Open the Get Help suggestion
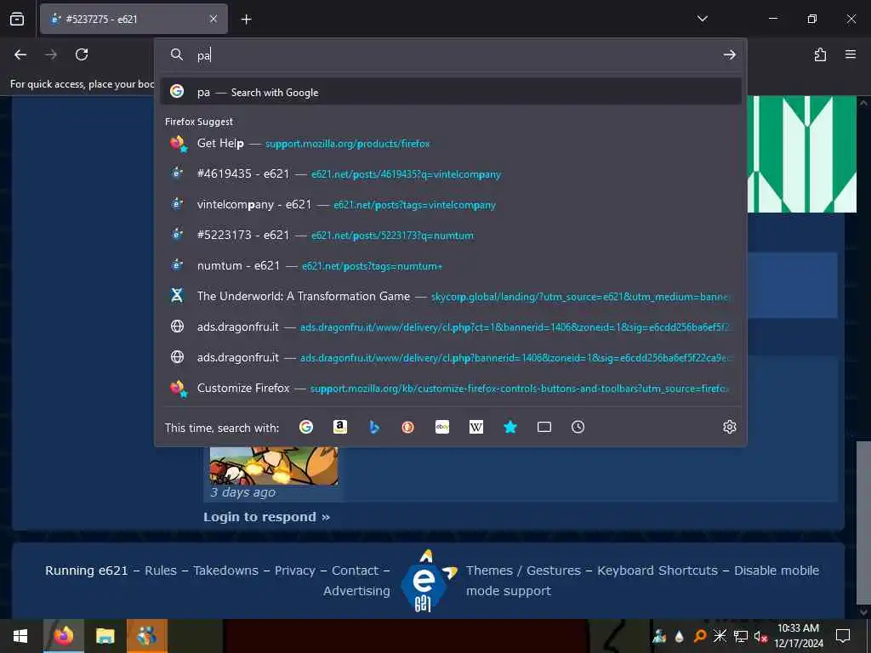Viewport: 871px width, 653px height. (451, 143)
